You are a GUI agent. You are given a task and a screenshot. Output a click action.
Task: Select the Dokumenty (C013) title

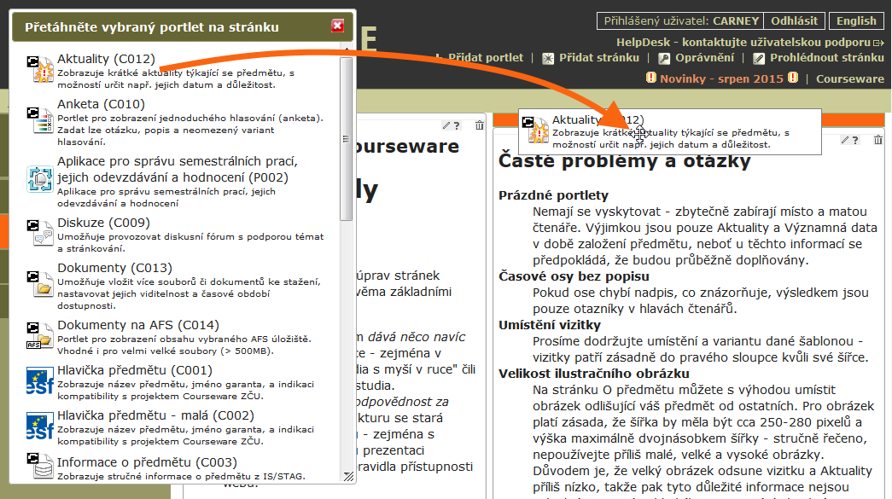tap(114, 268)
